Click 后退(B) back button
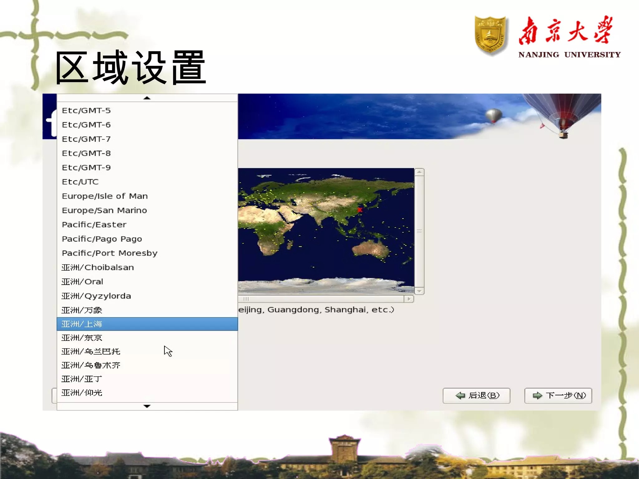This screenshot has height=479, width=639. pyautogui.click(x=476, y=396)
